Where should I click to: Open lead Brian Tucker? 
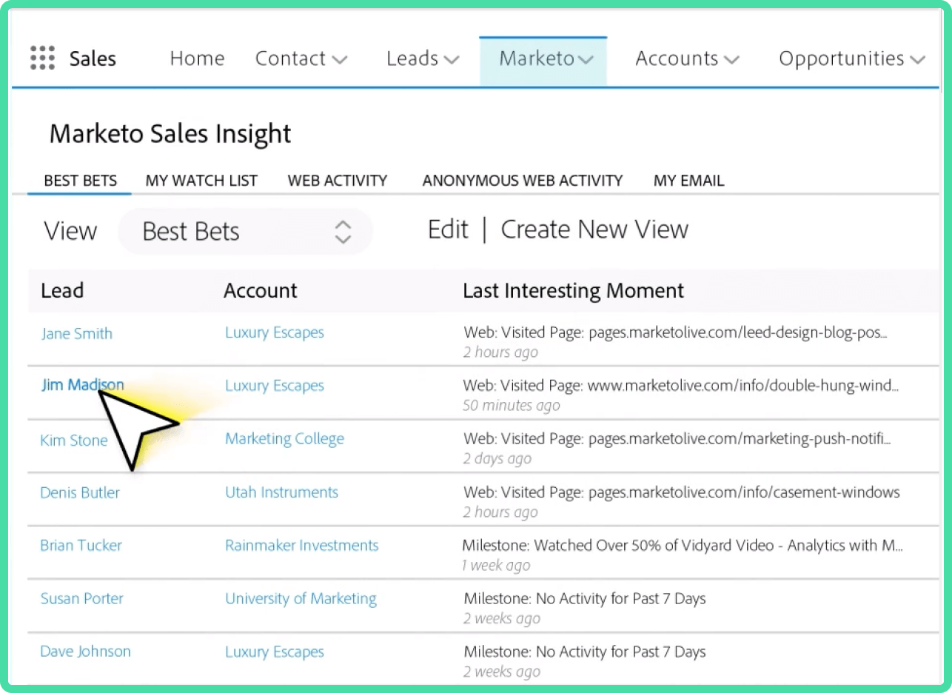click(x=81, y=546)
